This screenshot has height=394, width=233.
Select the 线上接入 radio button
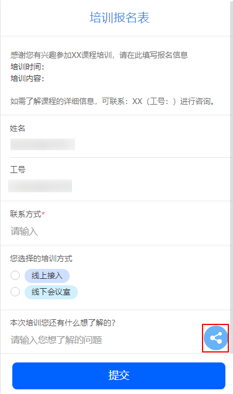(x=15, y=275)
